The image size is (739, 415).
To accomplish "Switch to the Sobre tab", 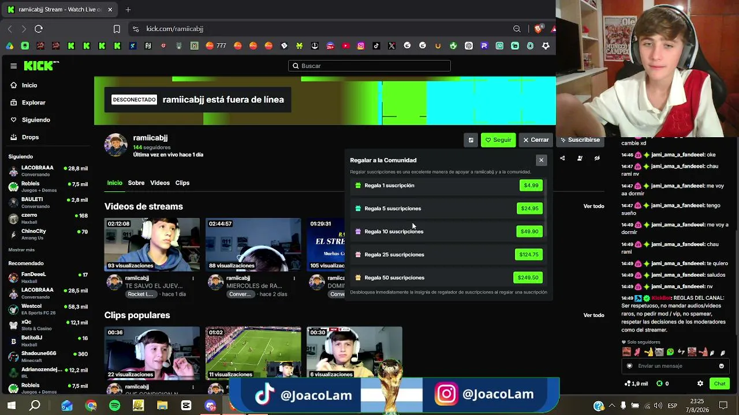I will point(136,183).
